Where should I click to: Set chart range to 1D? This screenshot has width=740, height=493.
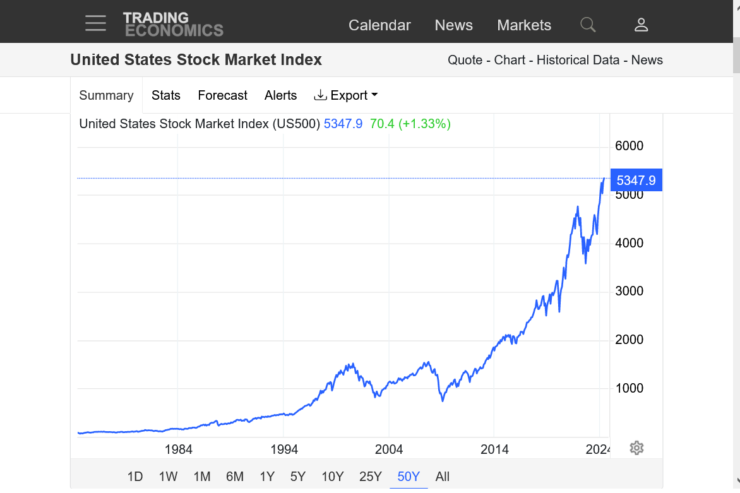click(x=135, y=477)
